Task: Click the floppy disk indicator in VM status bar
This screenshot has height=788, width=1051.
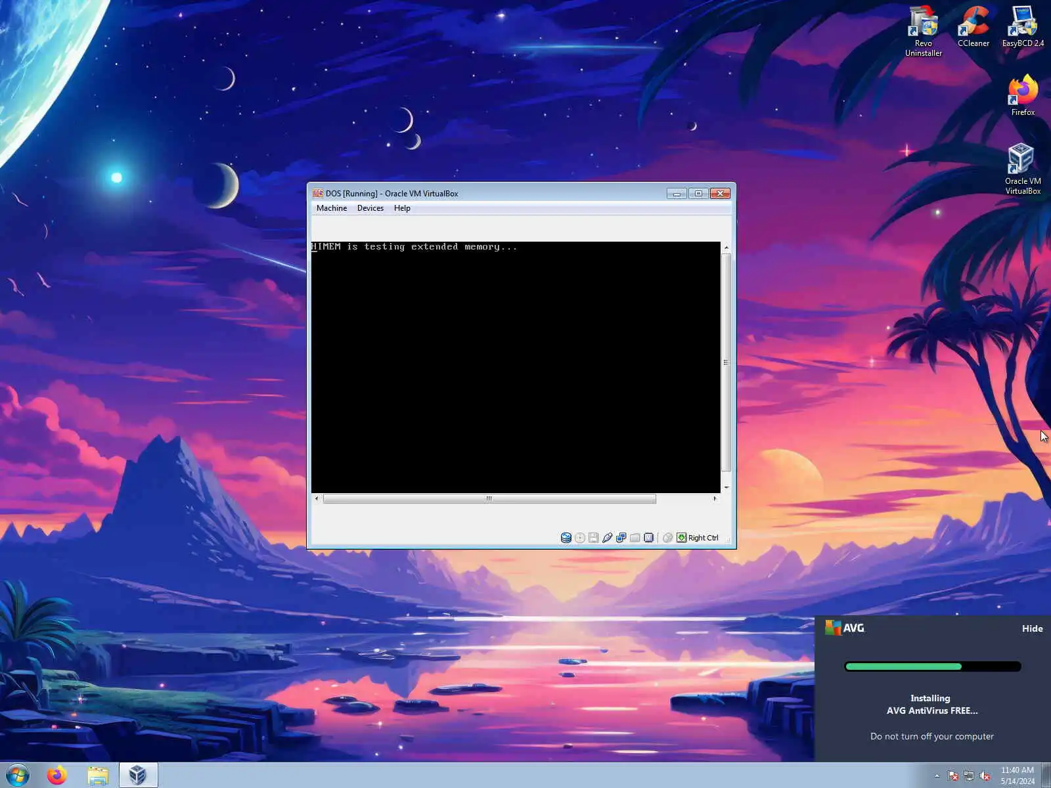Action: click(594, 538)
